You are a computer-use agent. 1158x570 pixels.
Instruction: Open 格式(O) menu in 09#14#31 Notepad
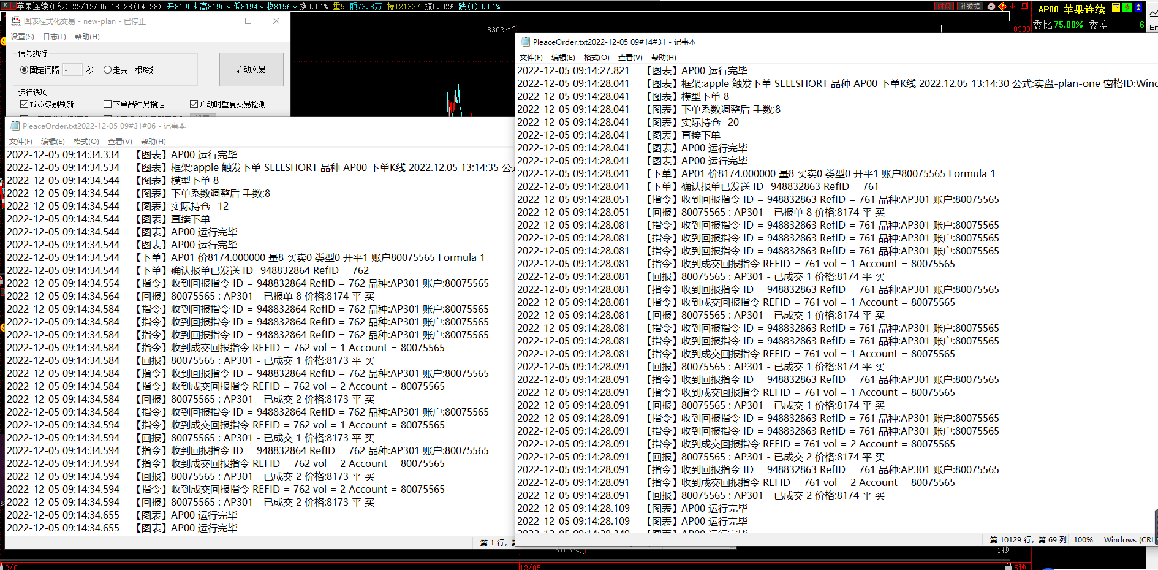(x=596, y=58)
